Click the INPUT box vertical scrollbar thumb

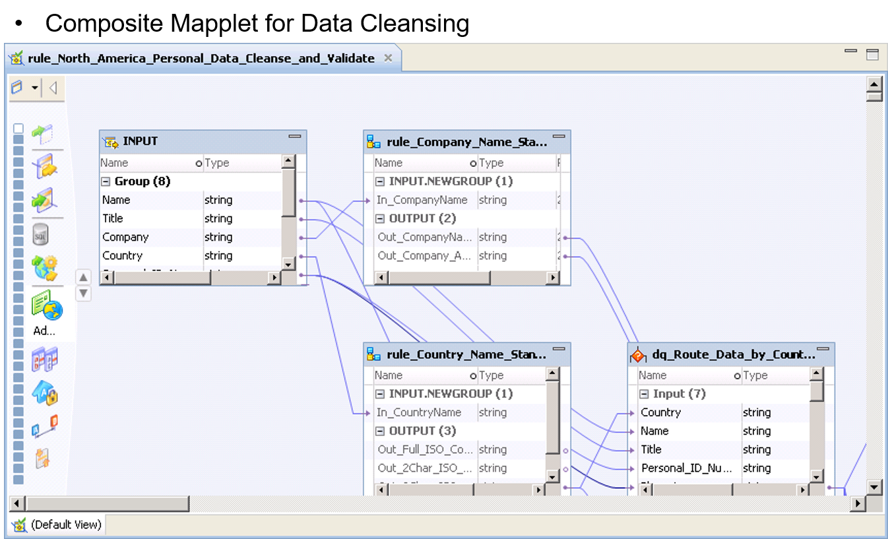point(288,193)
